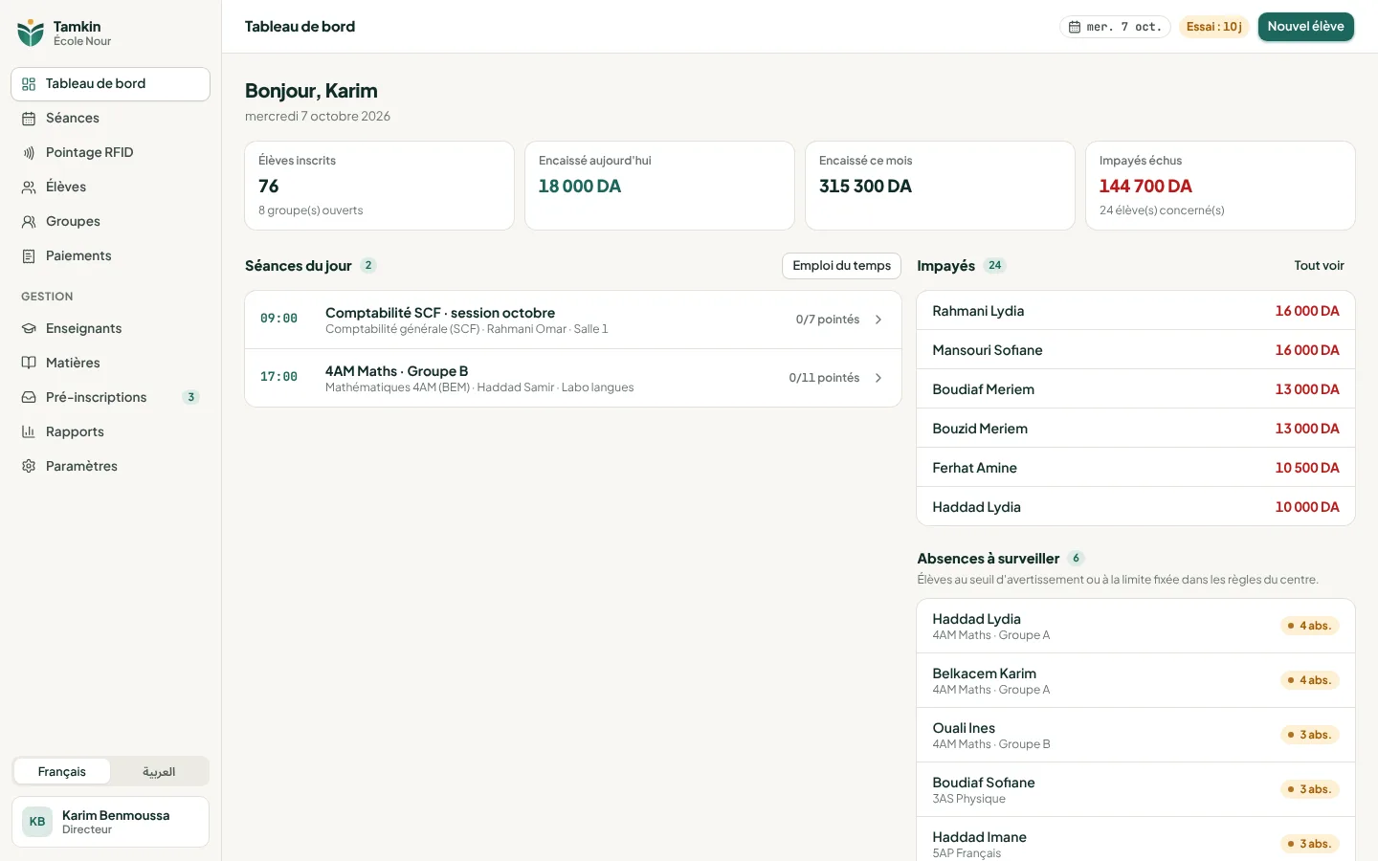This screenshot has width=1378, height=861.
Task: Click the Pré-inscriptions count badge 3
Action: (x=191, y=397)
